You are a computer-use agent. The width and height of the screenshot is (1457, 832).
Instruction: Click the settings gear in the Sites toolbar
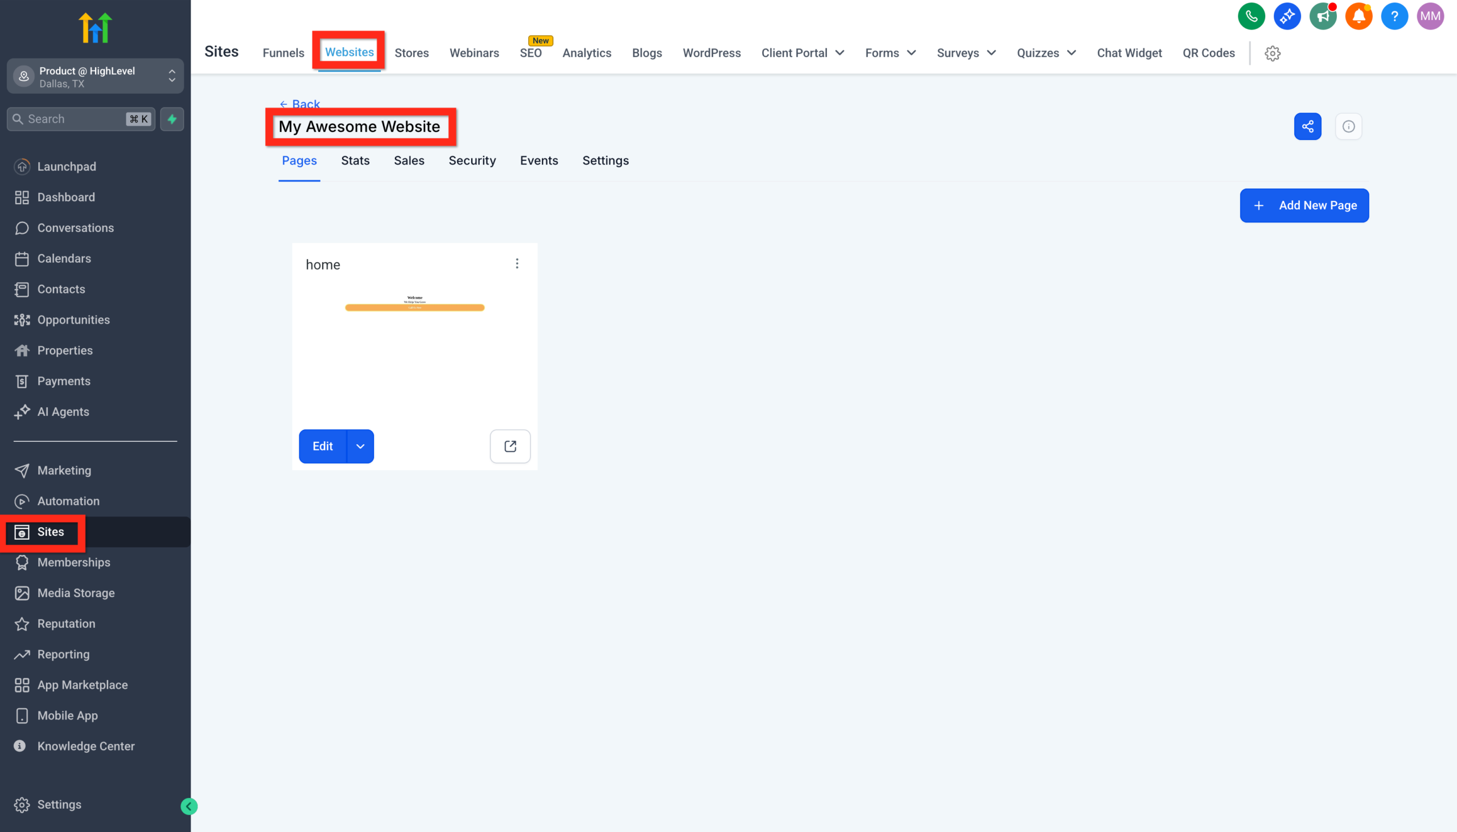pyautogui.click(x=1273, y=53)
